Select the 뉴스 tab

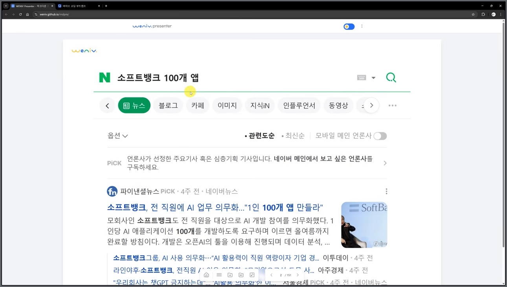(x=134, y=105)
